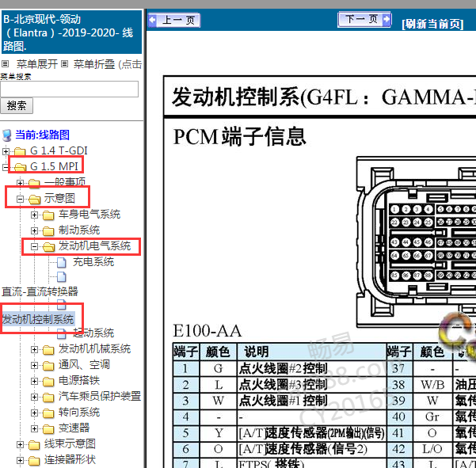Click the 电源搭铁 folder icon
Image resolution: width=476 pixels, height=468 pixels.
pos(48,381)
